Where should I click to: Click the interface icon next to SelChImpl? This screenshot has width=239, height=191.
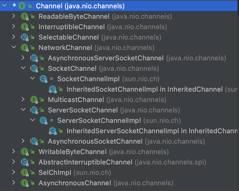pyautogui.click(x=24, y=173)
